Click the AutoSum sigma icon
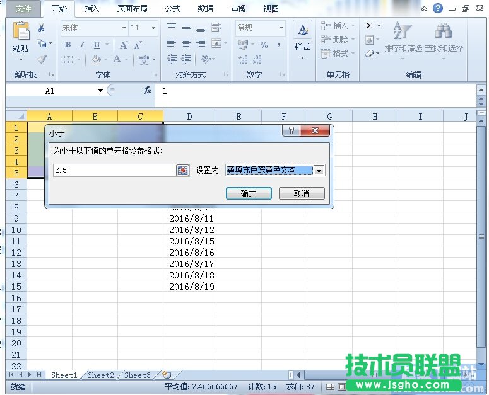 [x=370, y=26]
